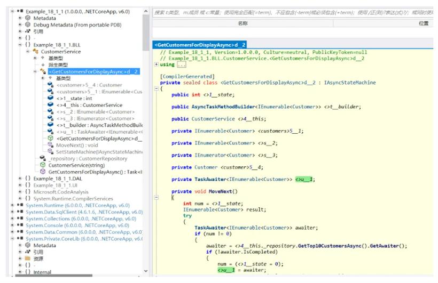This screenshot has height=283, width=438.
Task: Click the Debug Metadata icon
Action: 28,25
